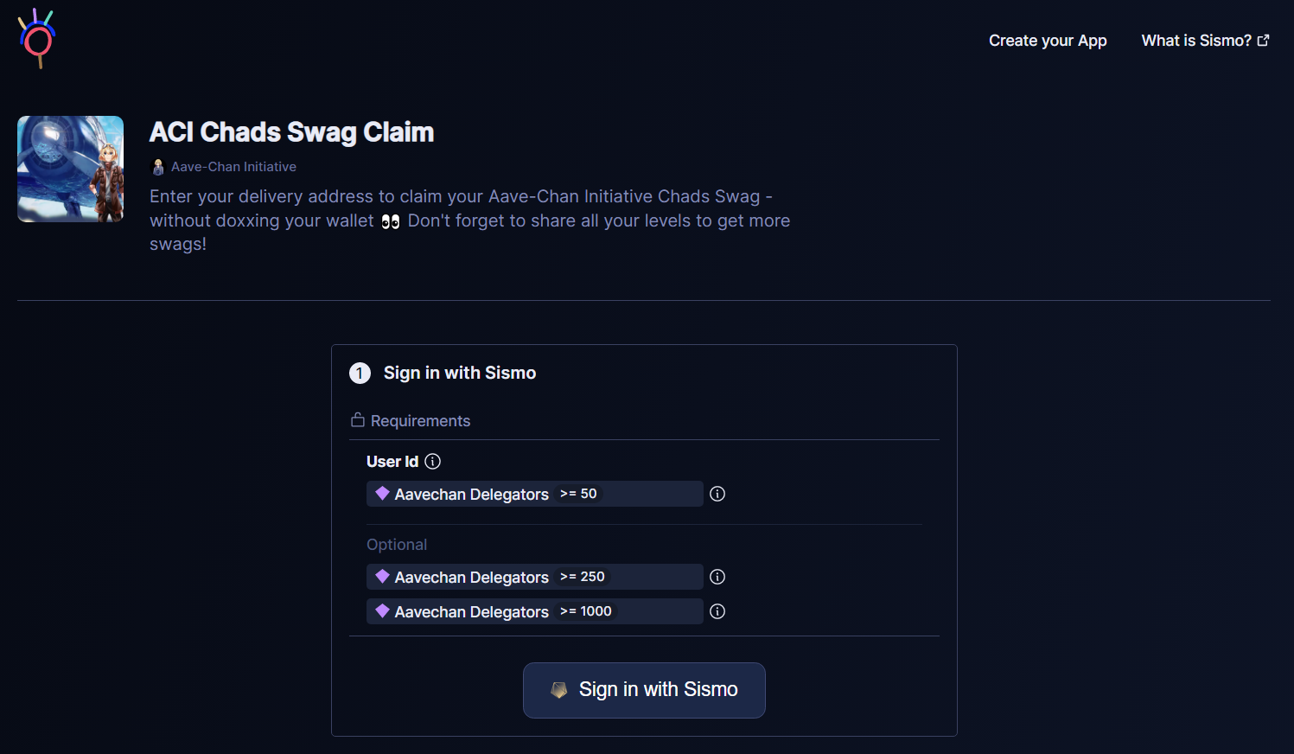Click the lock icon next to Requirements
The width and height of the screenshot is (1294, 754).
click(358, 420)
